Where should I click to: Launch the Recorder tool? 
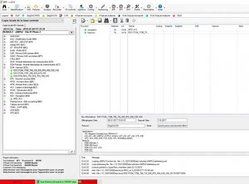[57, 7]
